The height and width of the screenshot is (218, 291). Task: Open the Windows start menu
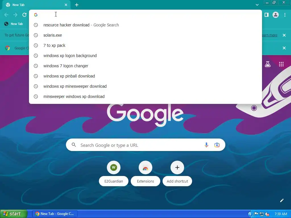(13, 214)
